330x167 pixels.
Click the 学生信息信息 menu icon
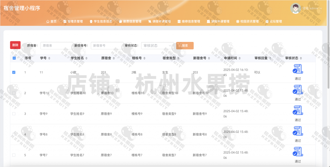click(91, 22)
